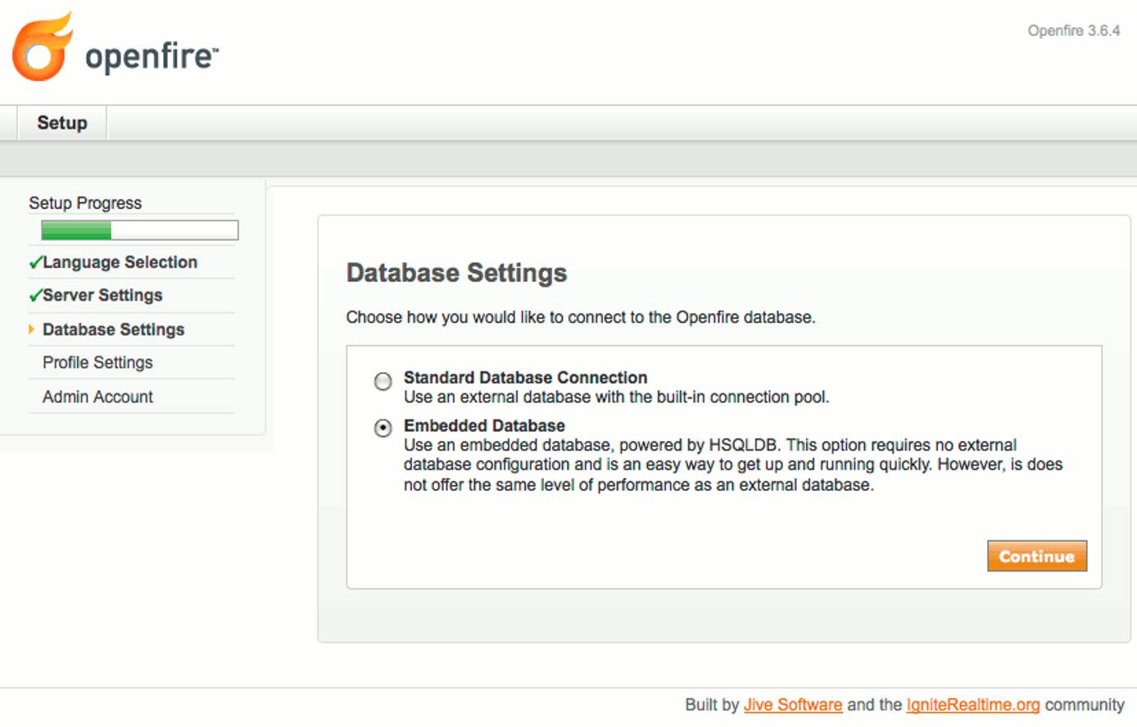Screen dimensions: 1137x727
Task: Open the Language Selection setup step
Action: (x=121, y=261)
